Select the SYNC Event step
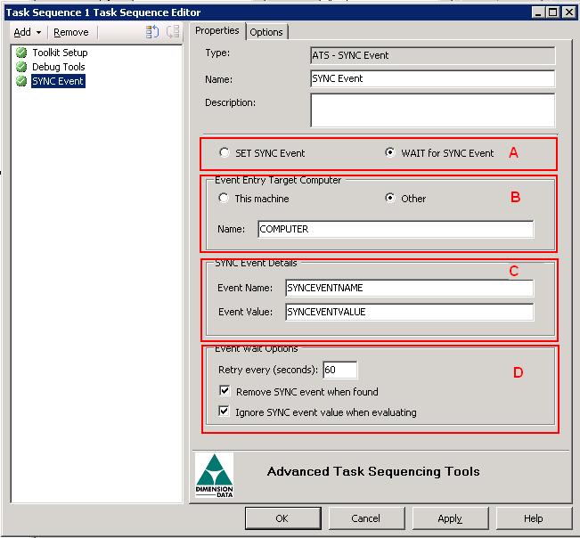The height and width of the screenshot is (538, 580). [58, 81]
